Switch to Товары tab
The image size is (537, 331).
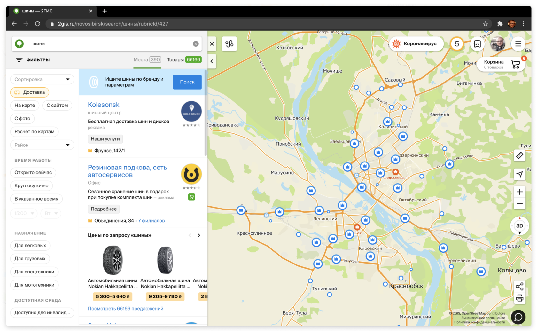(184, 60)
